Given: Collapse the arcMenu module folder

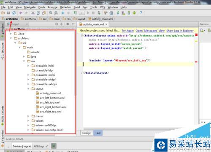Looking at the screenshot, I should tap(11, 38).
